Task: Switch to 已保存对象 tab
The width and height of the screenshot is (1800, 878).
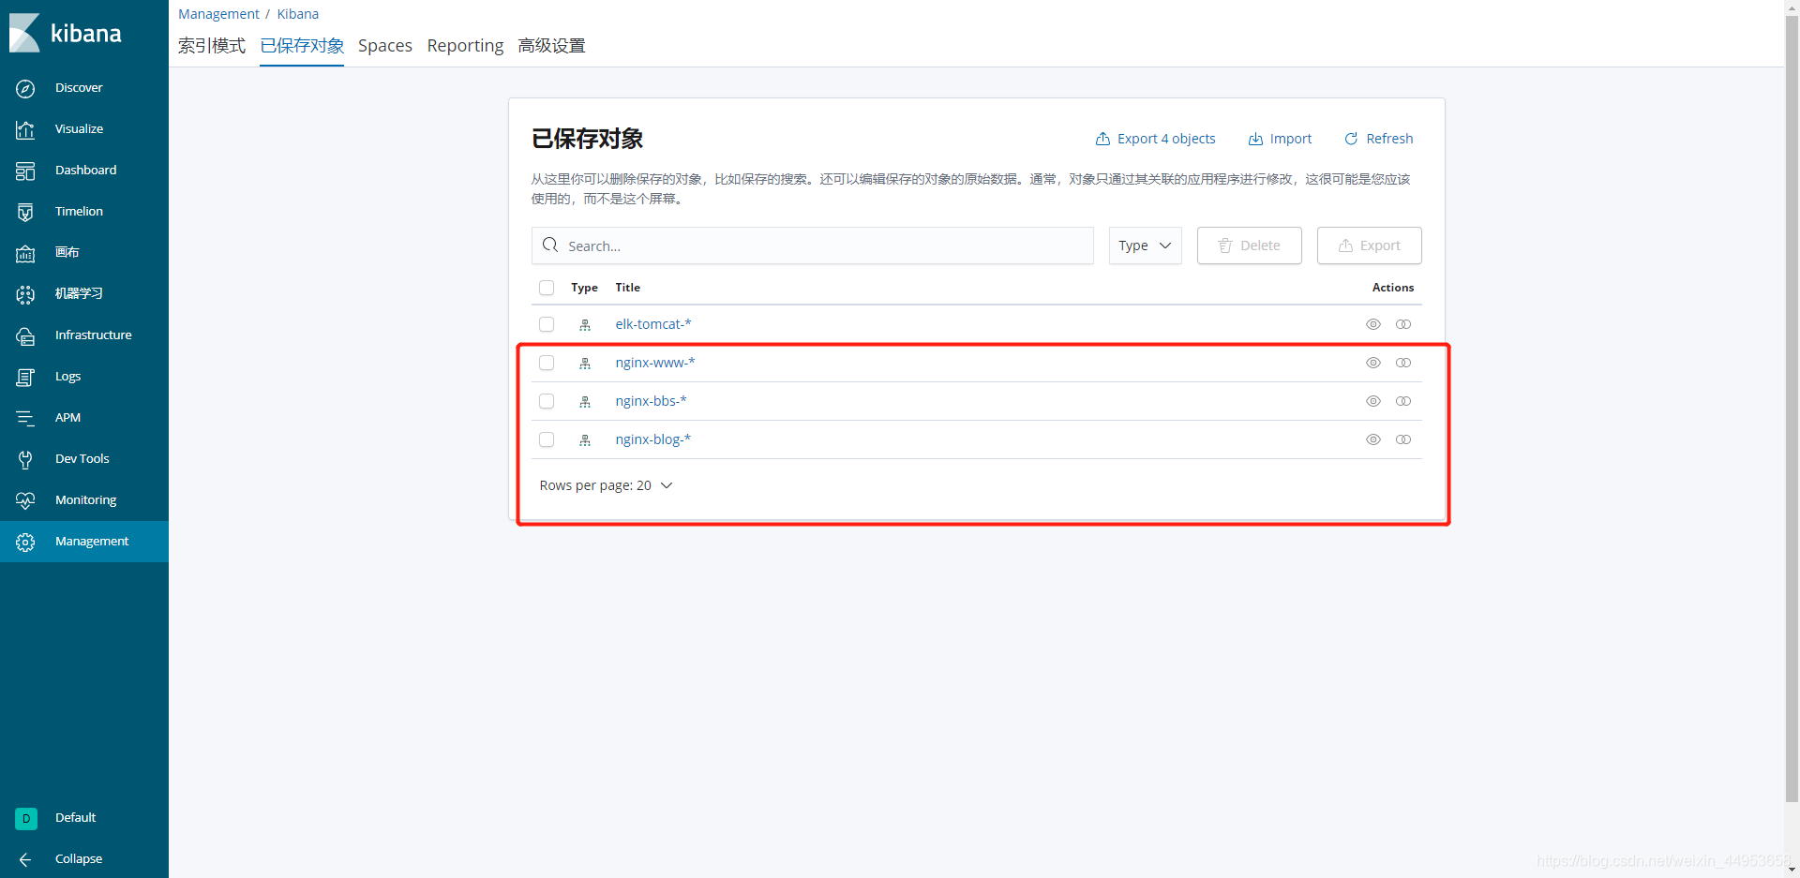Action: click(x=302, y=46)
